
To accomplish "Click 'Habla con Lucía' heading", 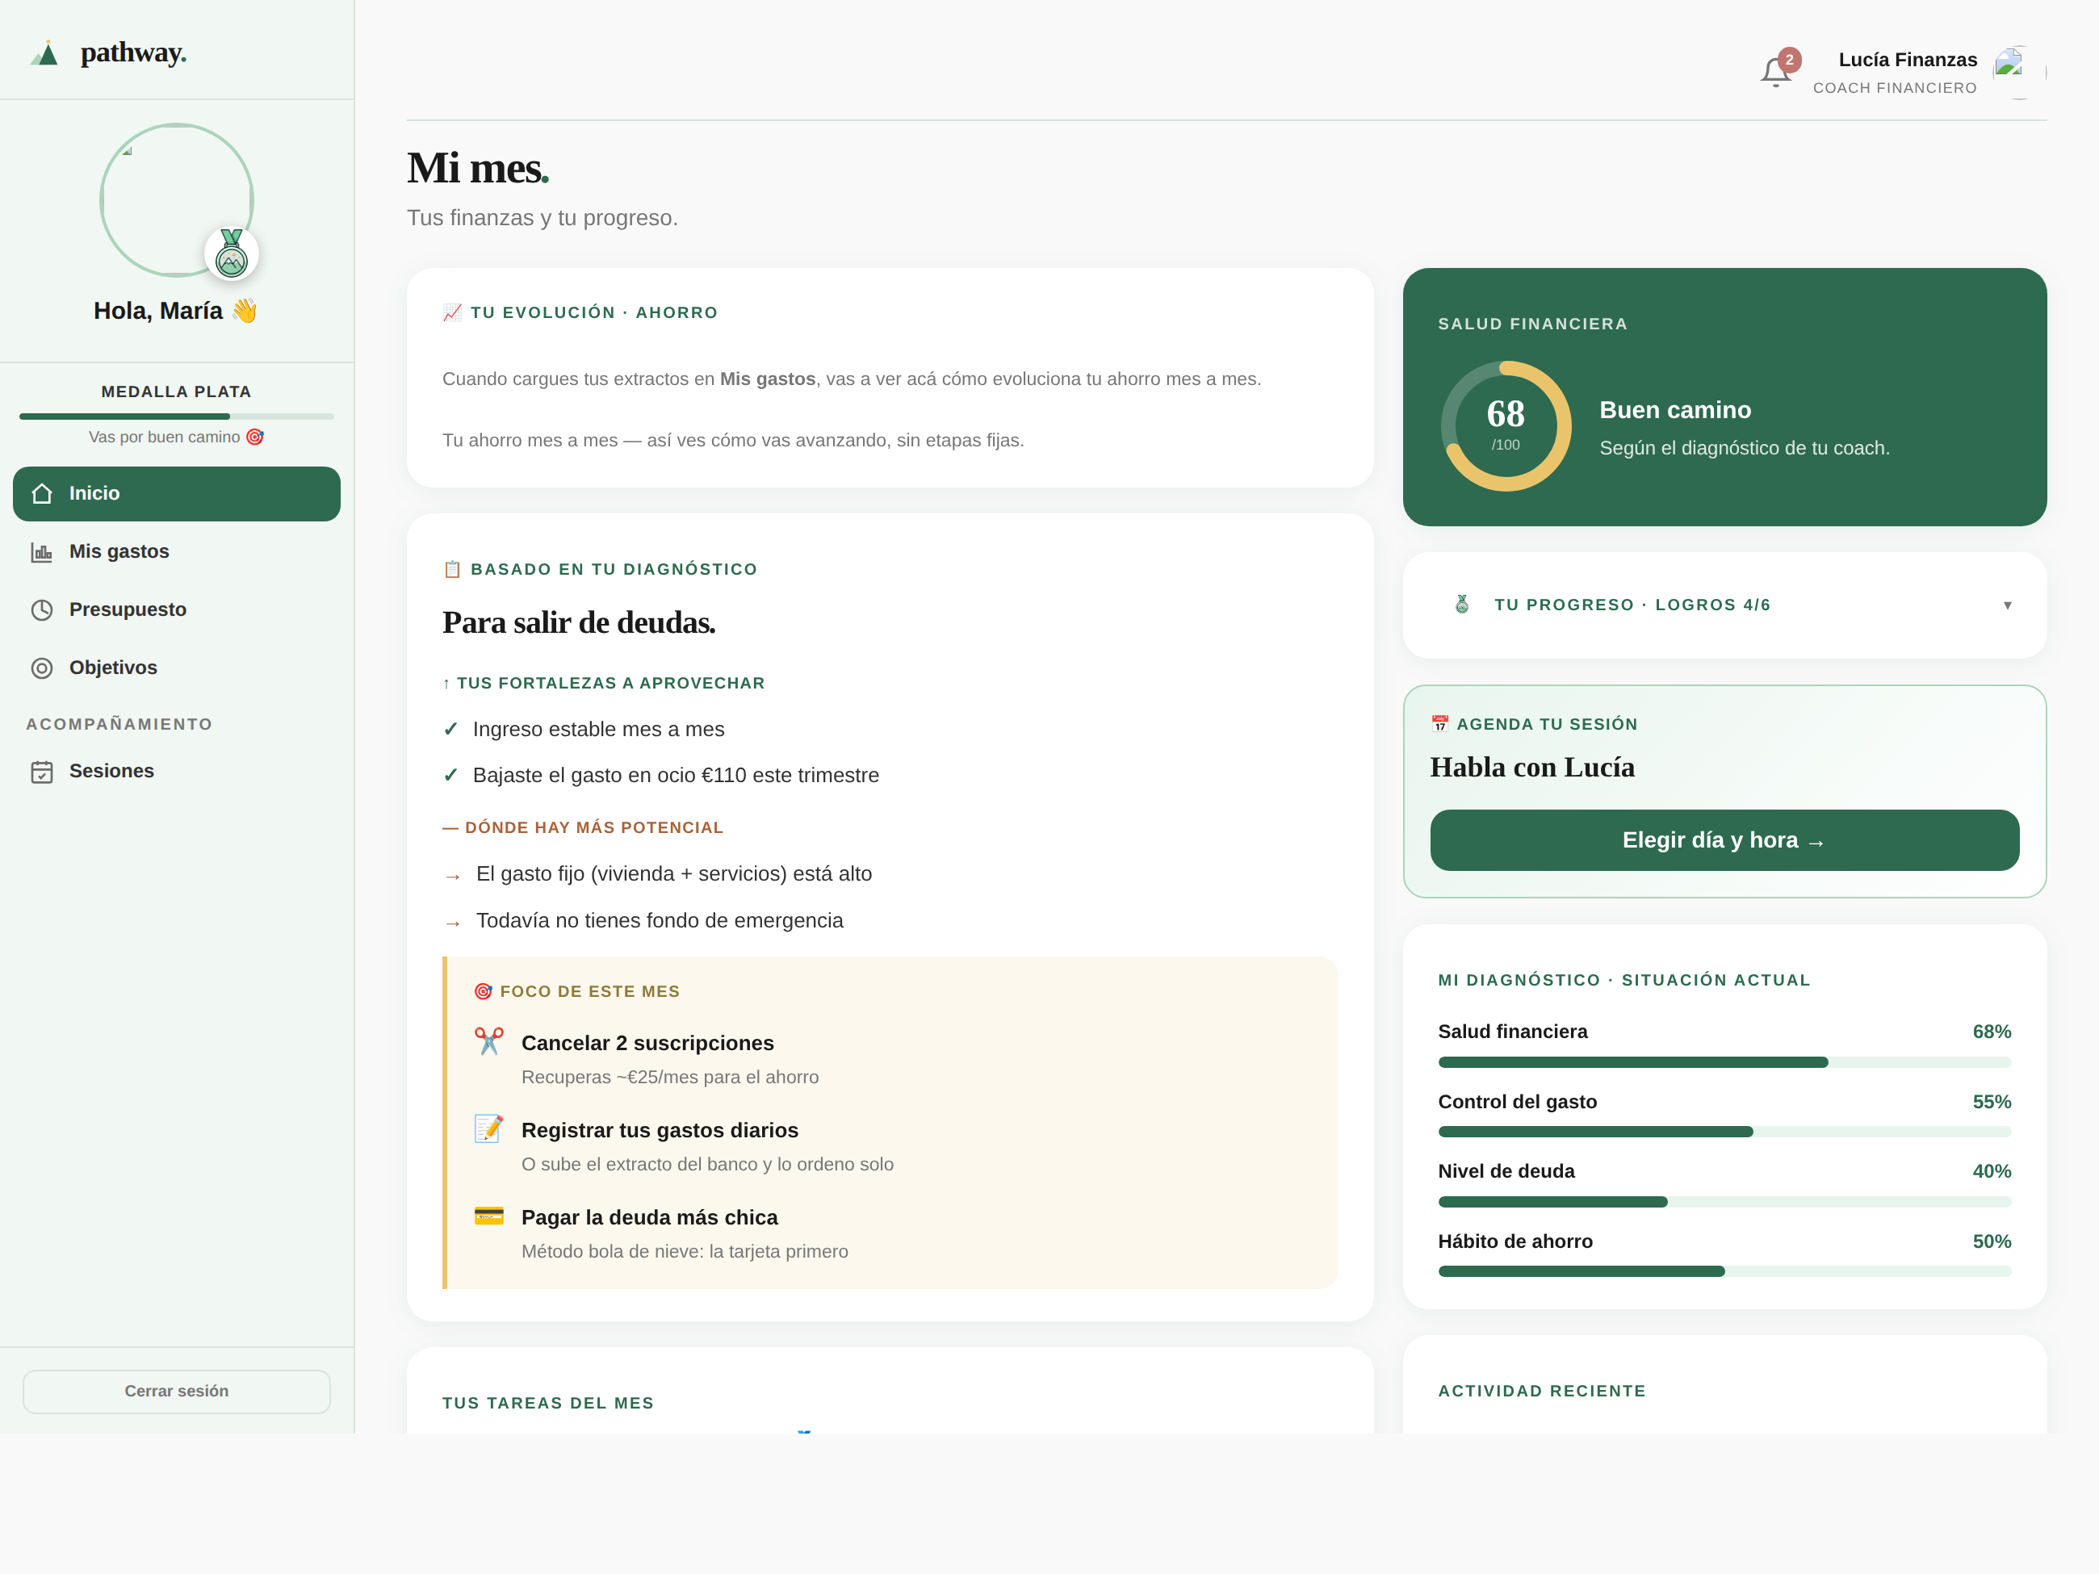I will [x=1532, y=768].
